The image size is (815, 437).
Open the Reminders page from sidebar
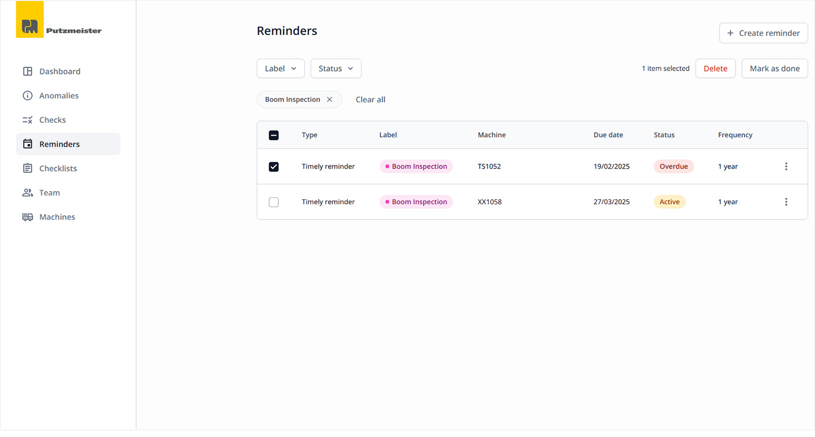[x=59, y=144]
